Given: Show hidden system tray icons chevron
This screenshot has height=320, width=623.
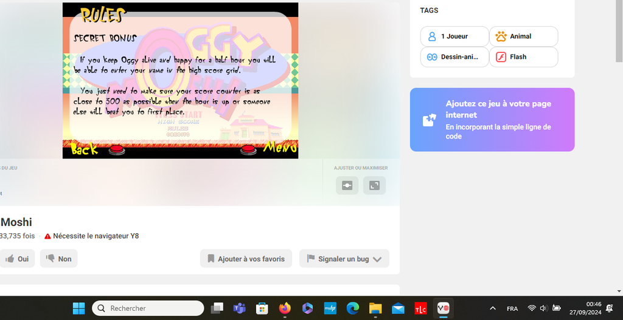Looking at the screenshot, I should coord(493,308).
